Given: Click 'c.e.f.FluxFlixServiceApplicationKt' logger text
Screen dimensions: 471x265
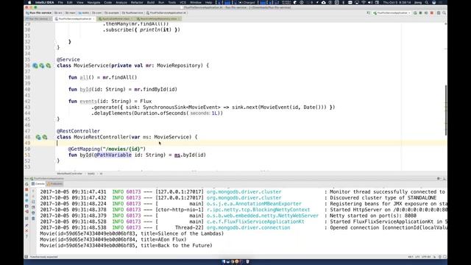Looking at the screenshot, I should pyautogui.click(x=255, y=222).
